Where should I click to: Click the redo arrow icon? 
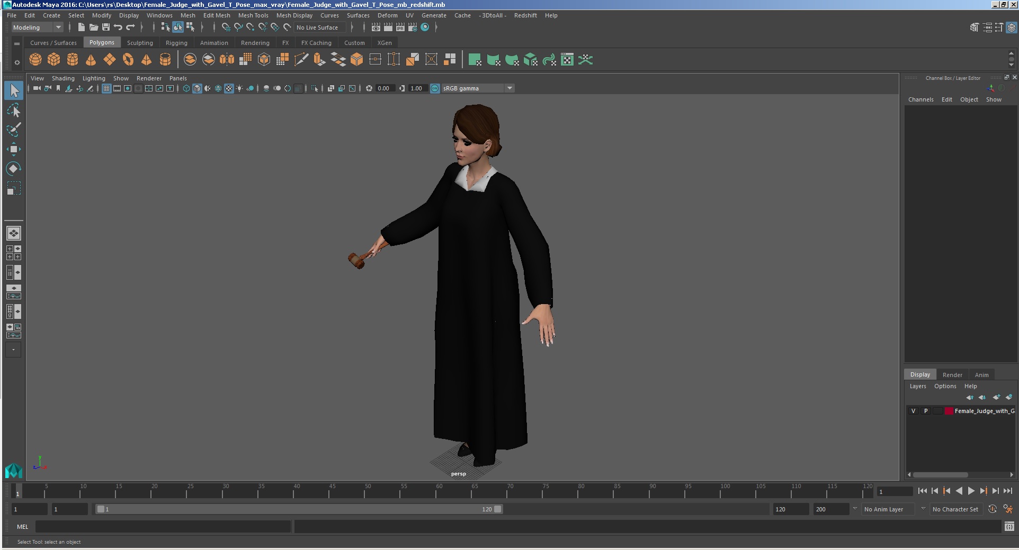pyautogui.click(x=130, y=27)
